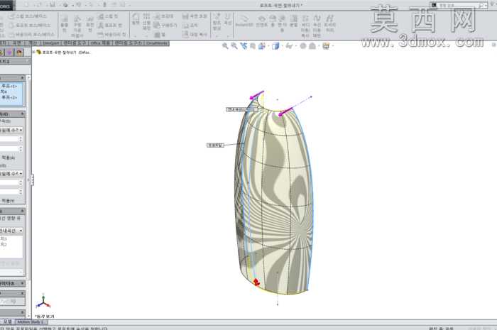Click the Previous View icon

(243, 46)
